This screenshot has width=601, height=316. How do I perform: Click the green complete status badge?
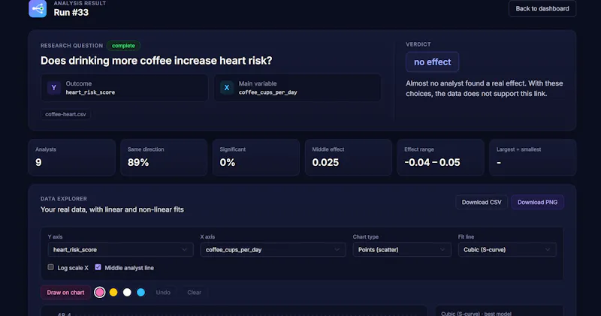[x=123, y=46]
